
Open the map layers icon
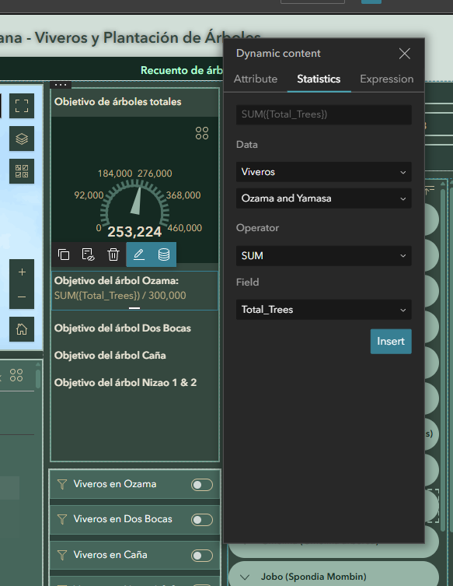pos(22,139)
